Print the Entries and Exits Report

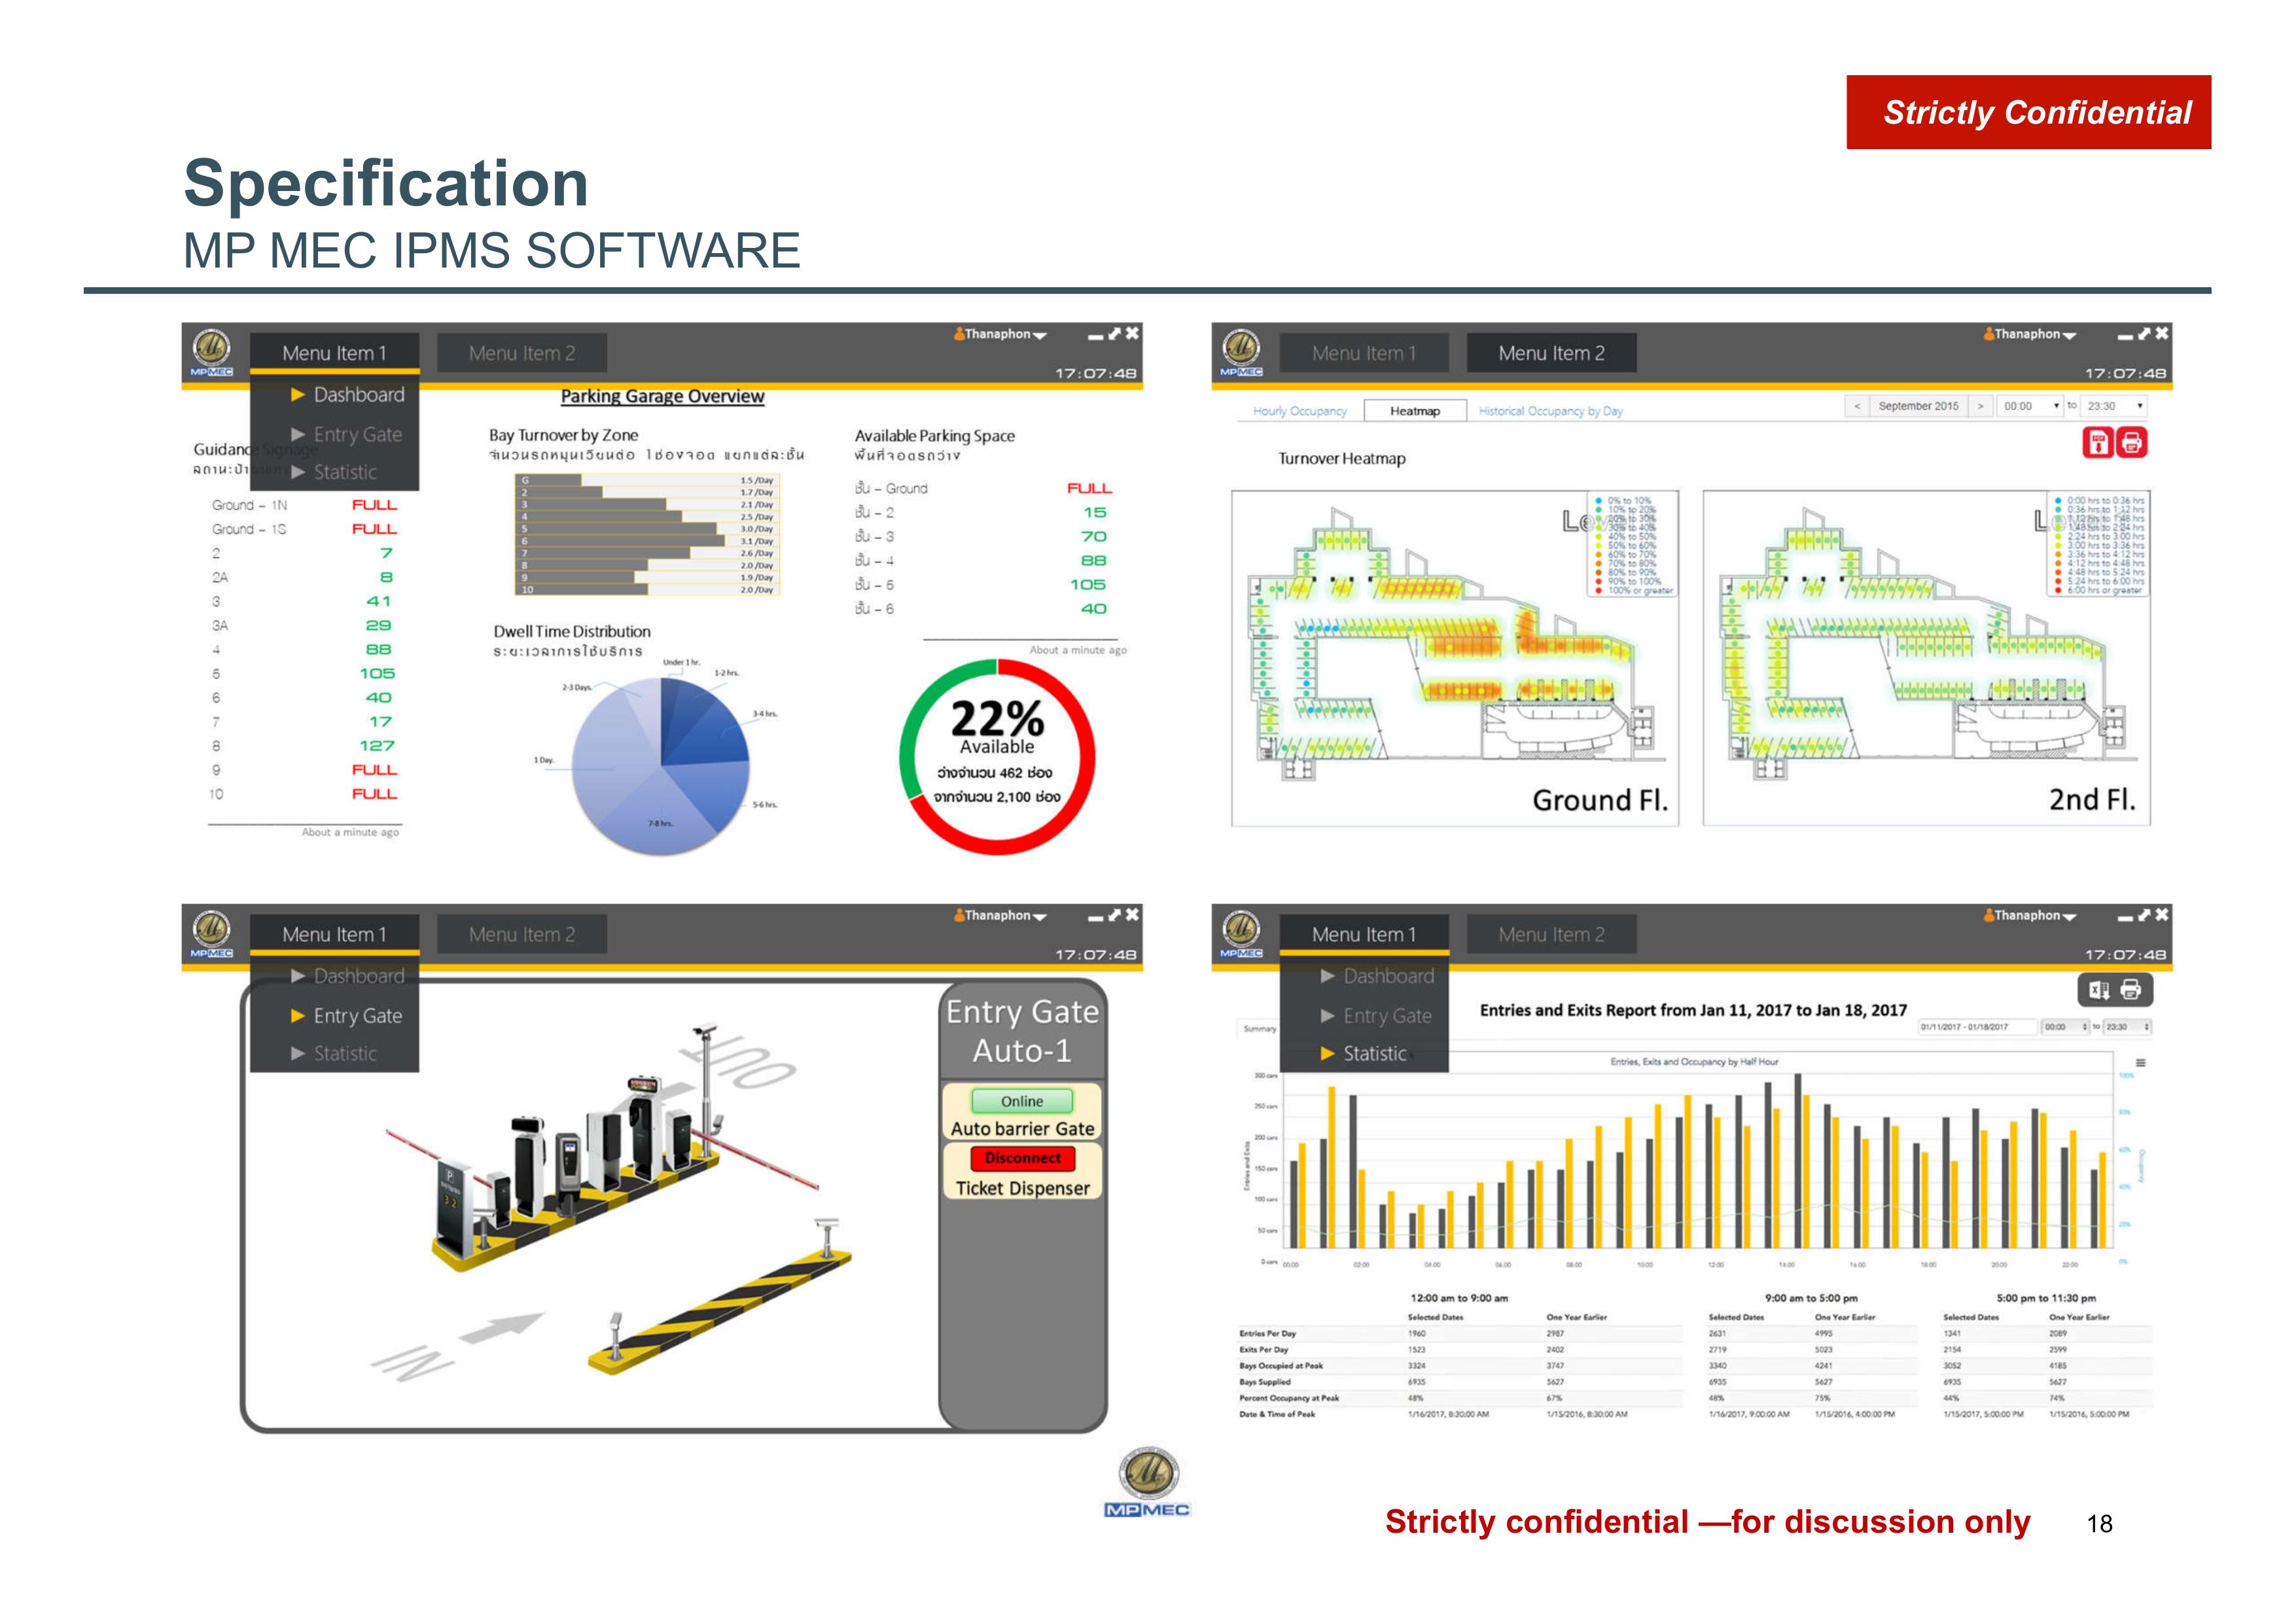[2131, 990]
